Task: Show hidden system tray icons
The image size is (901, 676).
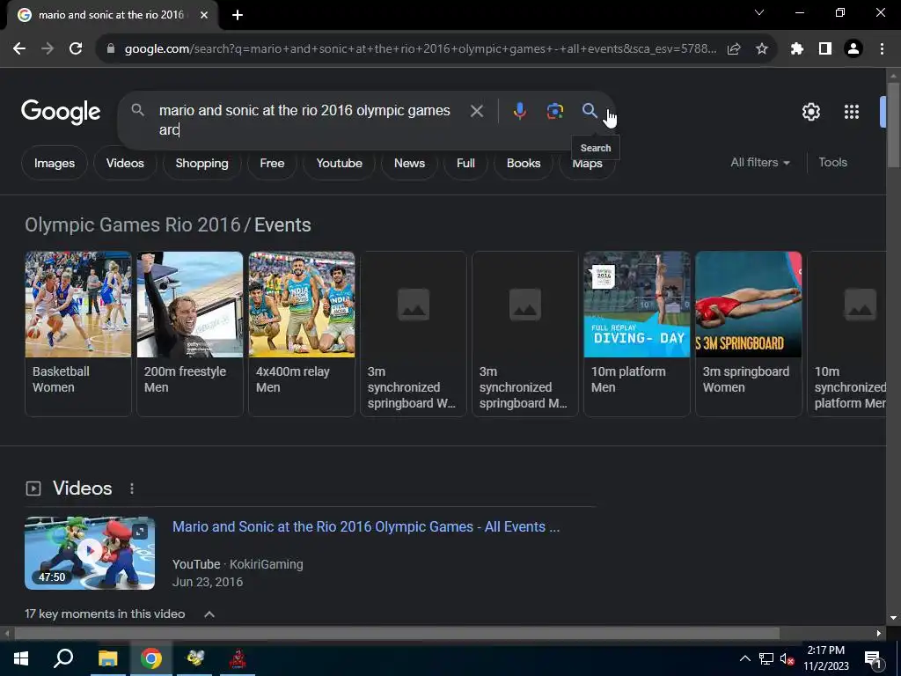Action: 744,658
